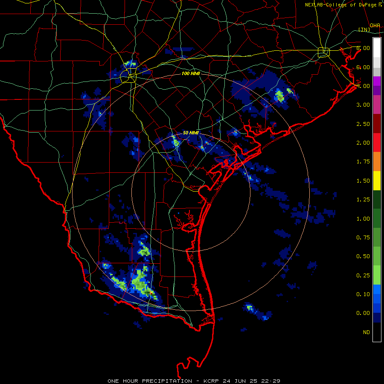
Task: Click the 0.75 legend value
Action: tap(363, 238)
